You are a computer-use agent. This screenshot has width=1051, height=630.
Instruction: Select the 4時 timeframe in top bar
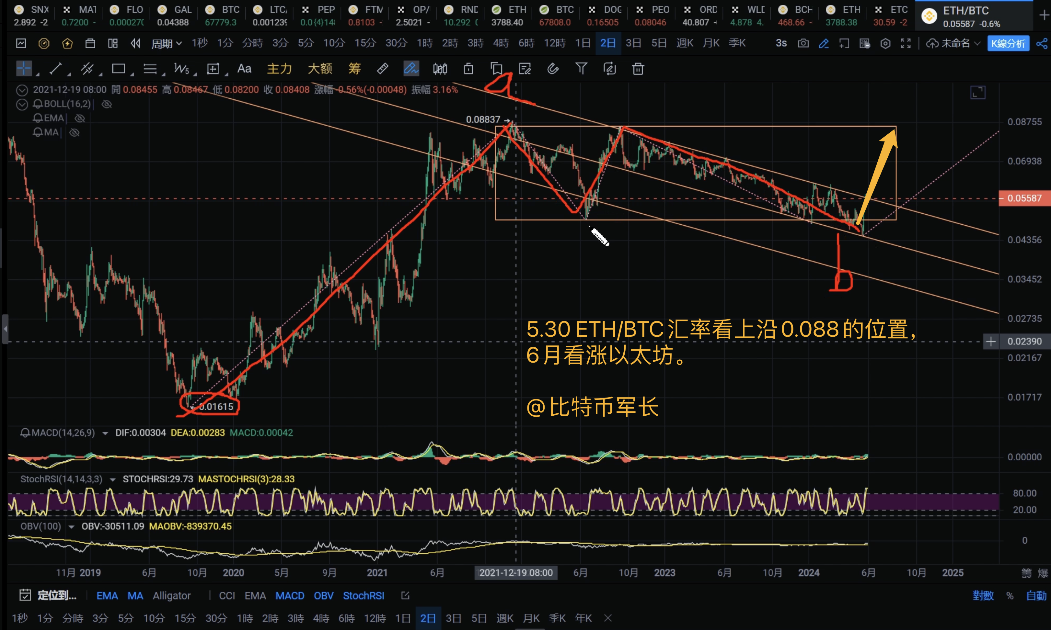coord(501,43)
